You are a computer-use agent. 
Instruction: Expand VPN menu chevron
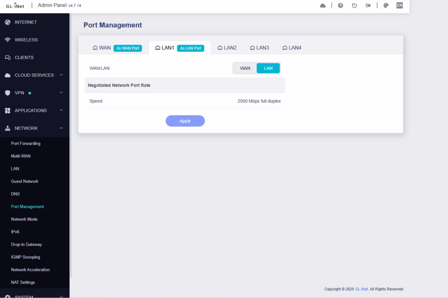(x=61, y=93)
